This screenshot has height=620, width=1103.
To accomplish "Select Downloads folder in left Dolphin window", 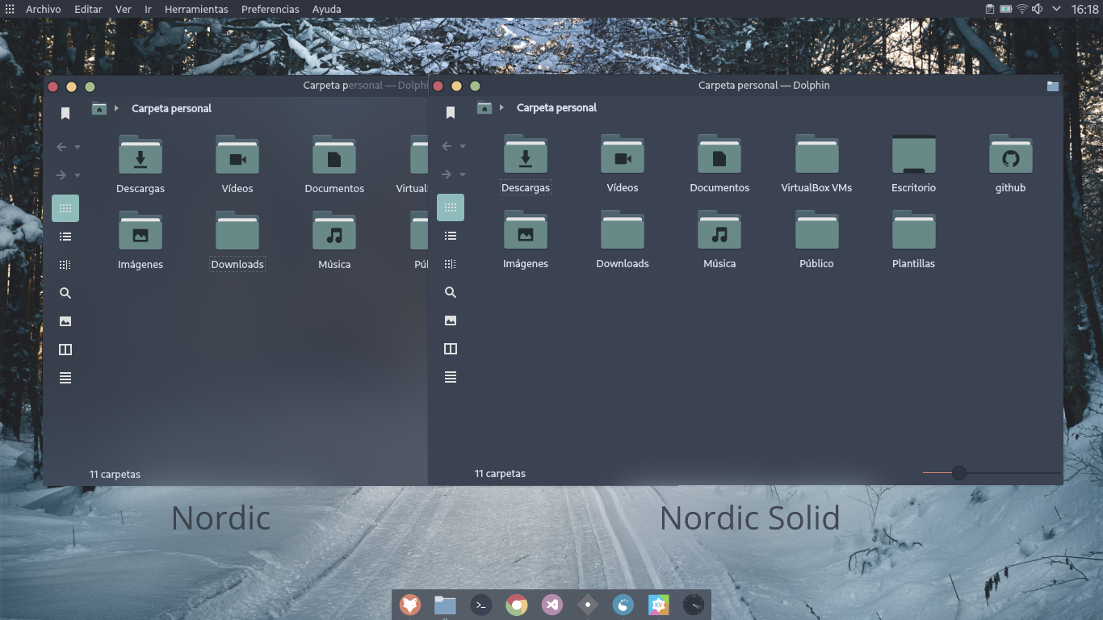I will click(237, 241).
